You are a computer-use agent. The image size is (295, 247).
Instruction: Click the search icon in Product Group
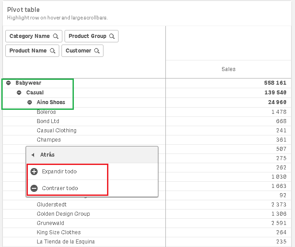(x=112, y=36)
